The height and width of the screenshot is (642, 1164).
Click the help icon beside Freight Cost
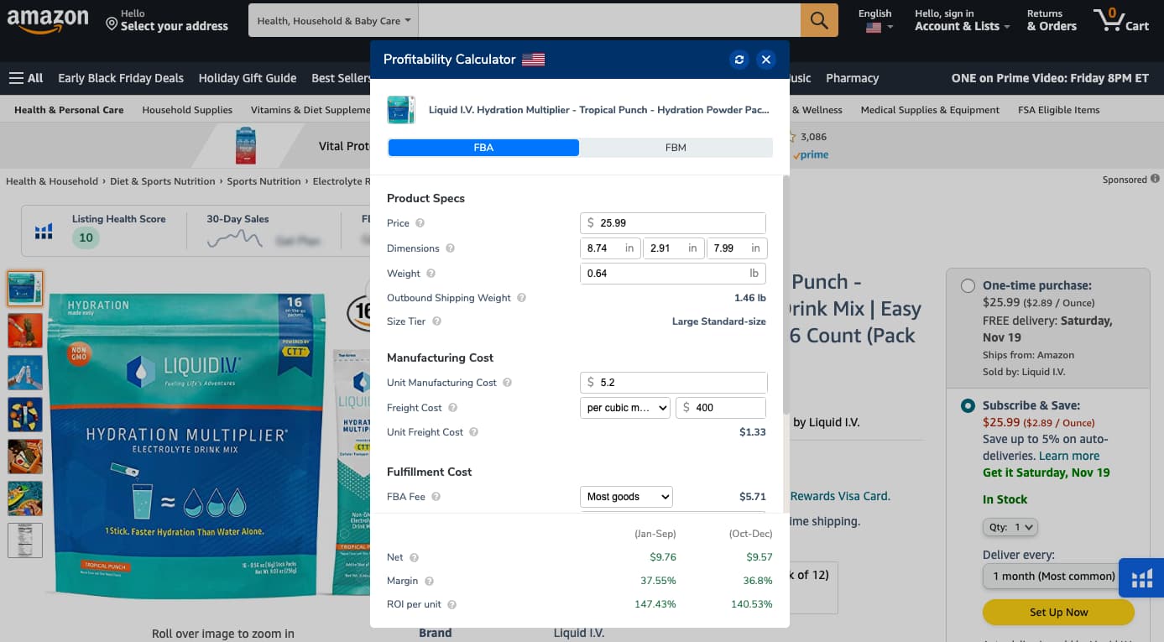[x=452, y=408]
